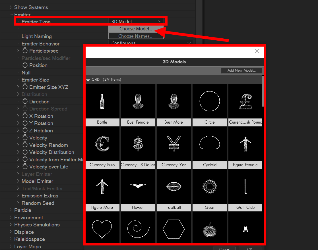
Task: Select the Bust Male model
Action: click(174, 101)
